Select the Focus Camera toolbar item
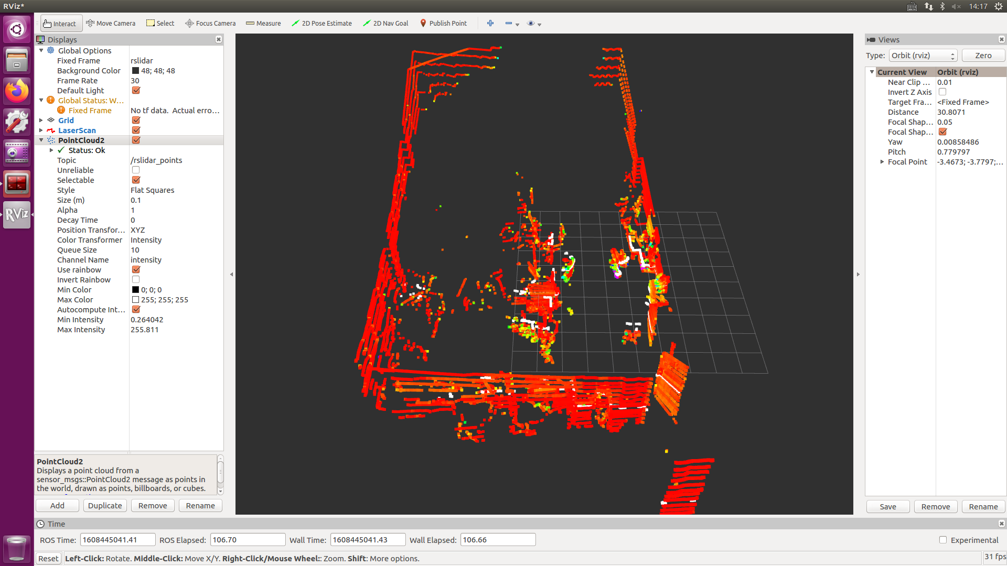This screenshot has height=566, width=1007. [x=210, y=24]
